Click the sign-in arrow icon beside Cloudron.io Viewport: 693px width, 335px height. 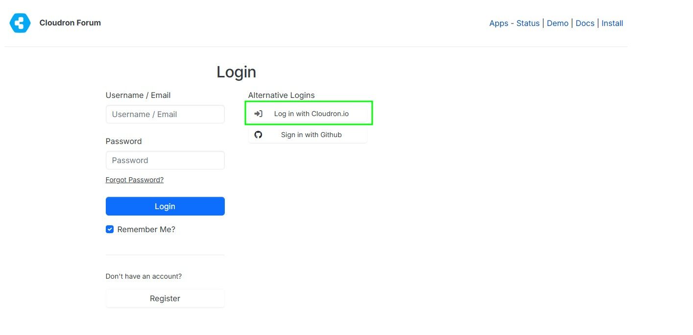[x=258, y=114]
